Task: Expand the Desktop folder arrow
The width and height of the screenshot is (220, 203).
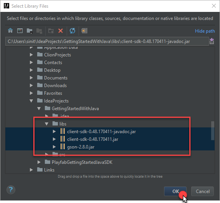Action: [31, 70]
